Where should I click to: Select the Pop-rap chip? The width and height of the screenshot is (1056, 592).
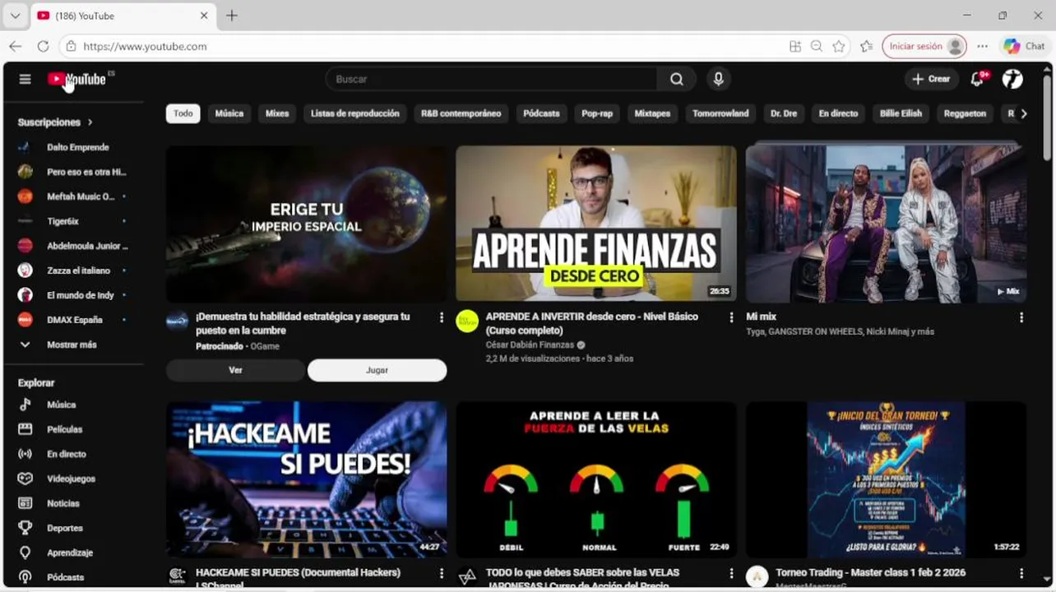[x=597, y=113]
